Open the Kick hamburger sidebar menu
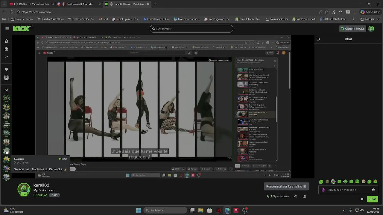The width and height of the screenshot is (383, 215). click(7, 29)
